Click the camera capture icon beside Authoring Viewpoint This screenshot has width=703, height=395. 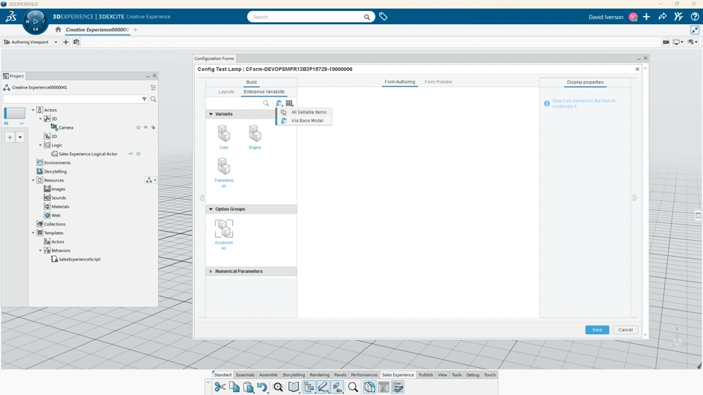[76, 42]
